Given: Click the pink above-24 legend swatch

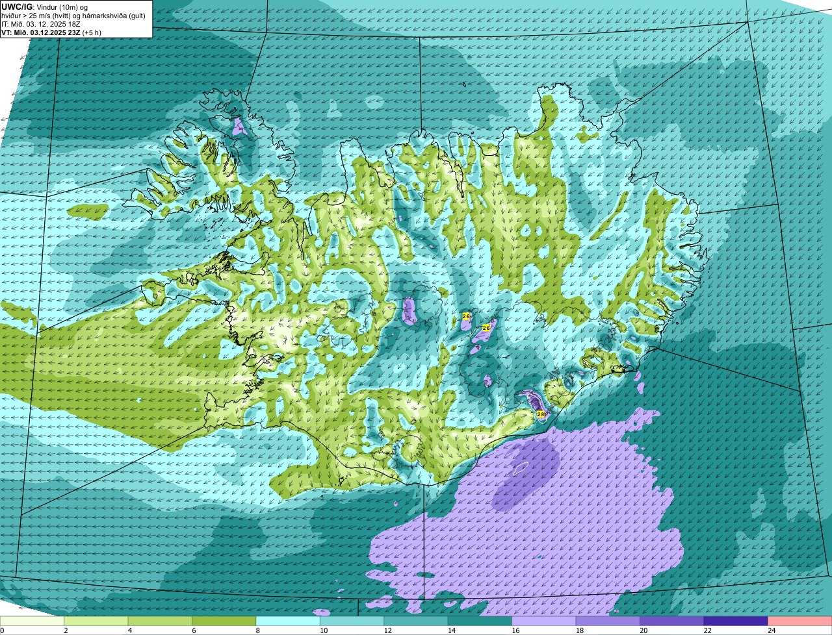Looking at the screenshot, I should tap(800, 621).
